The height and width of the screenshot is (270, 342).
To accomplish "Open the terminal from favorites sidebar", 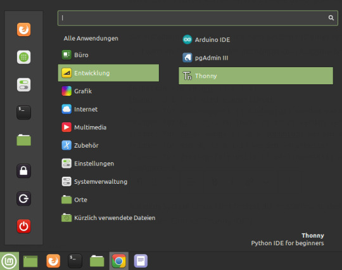I will coord(24,112).
